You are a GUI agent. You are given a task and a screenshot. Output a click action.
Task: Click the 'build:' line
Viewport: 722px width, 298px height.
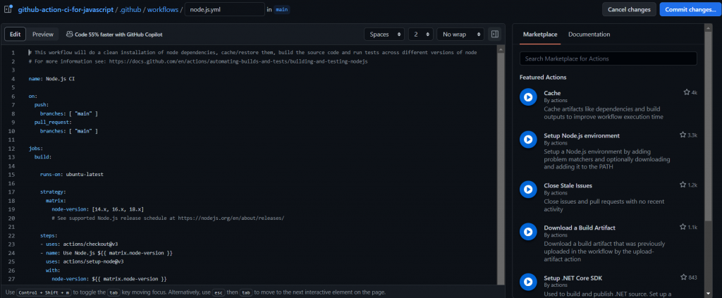click(43, 157)
